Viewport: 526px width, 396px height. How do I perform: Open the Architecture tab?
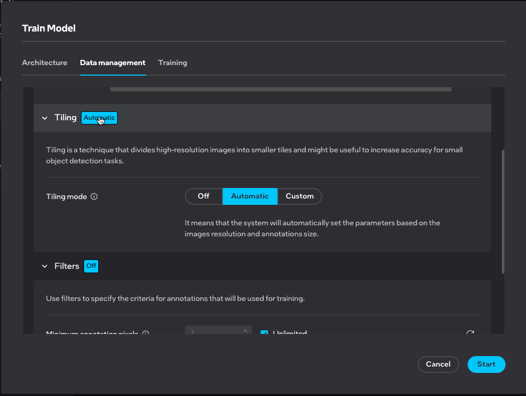(x=45, y=63)
